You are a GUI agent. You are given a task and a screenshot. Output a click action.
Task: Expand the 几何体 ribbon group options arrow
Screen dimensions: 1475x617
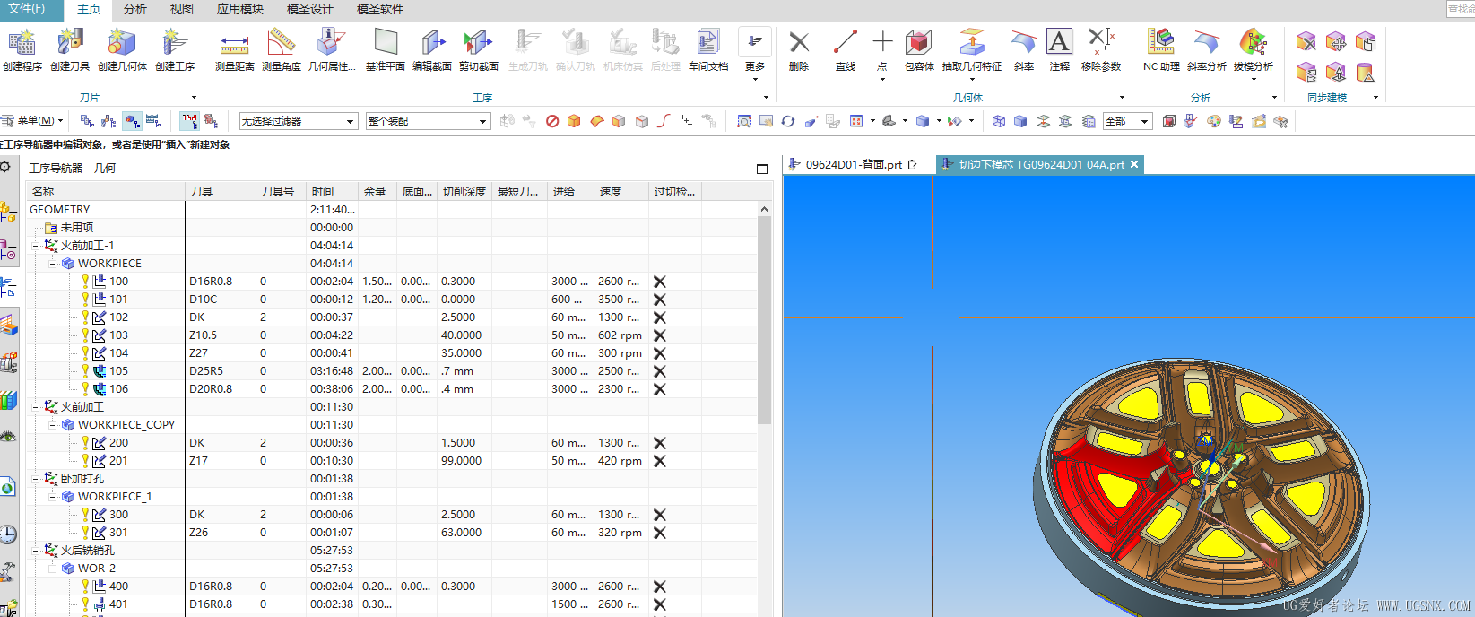pyautogui.click(x=1122, y=98)
